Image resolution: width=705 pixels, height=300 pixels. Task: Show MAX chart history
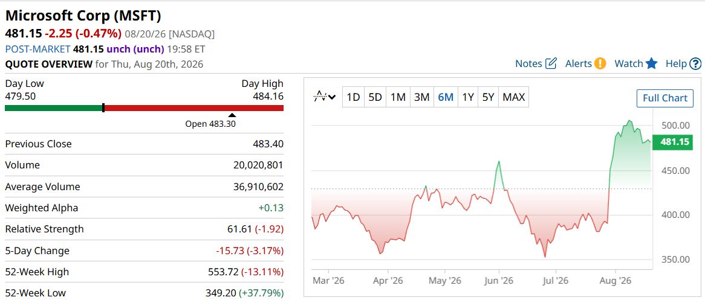point(514,97)
